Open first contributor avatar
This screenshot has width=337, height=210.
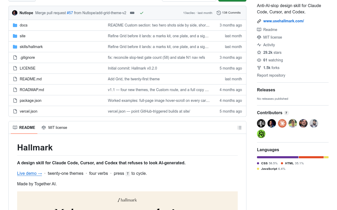[x=261, y=123]
